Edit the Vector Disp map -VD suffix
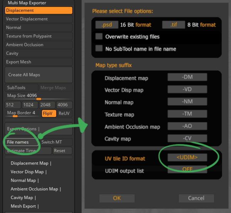Screen dimensions: 231x213 pos(187,89)
